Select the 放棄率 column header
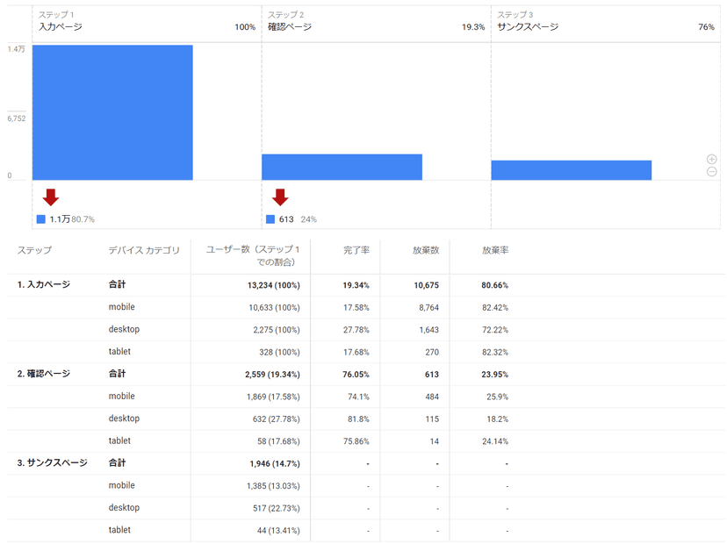 [x=495, y=250]
